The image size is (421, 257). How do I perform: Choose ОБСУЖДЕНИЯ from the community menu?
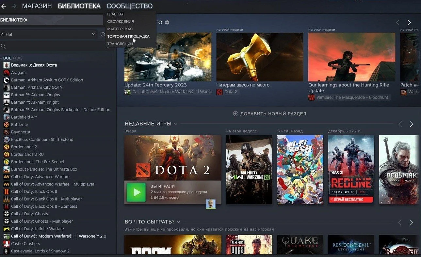pyautogui.click(x=121, y=22)
